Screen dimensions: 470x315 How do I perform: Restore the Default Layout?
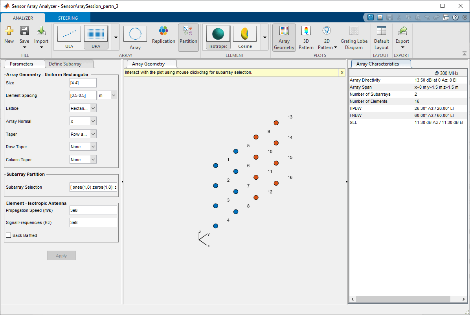(381, 38)
